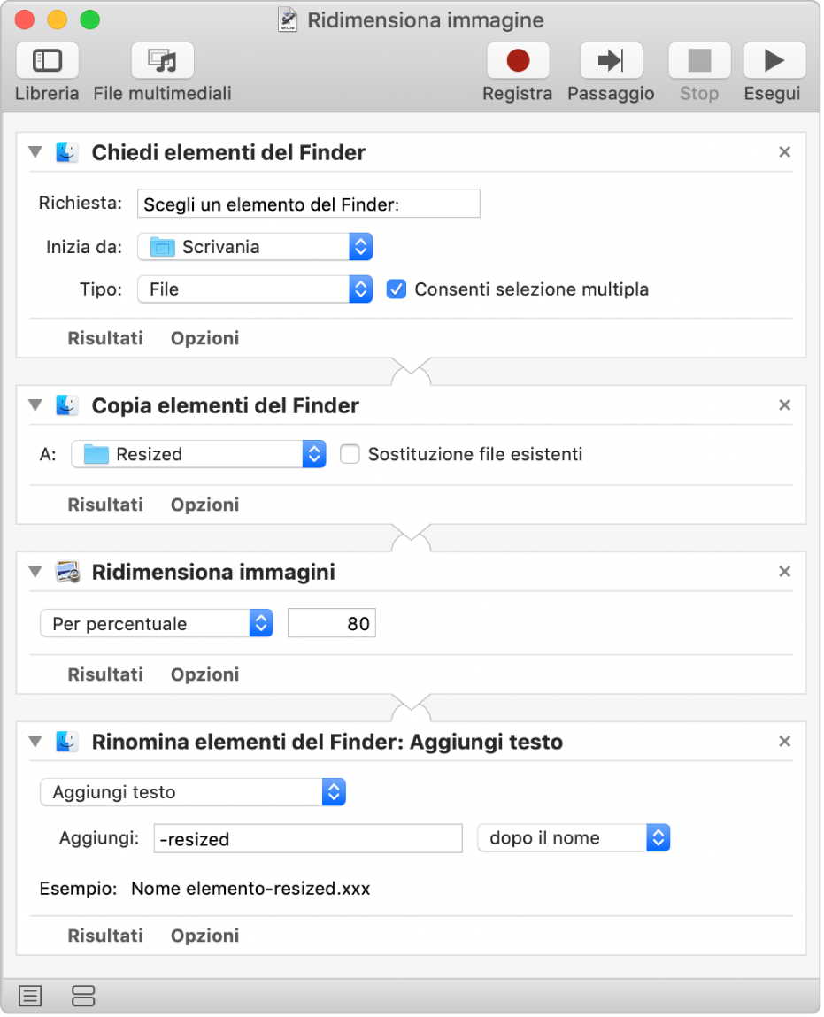Click the Richiesta prompt text field
The height and width of the screenshot is (1017, 824).
pyautogui.click(x=308, y=204)
